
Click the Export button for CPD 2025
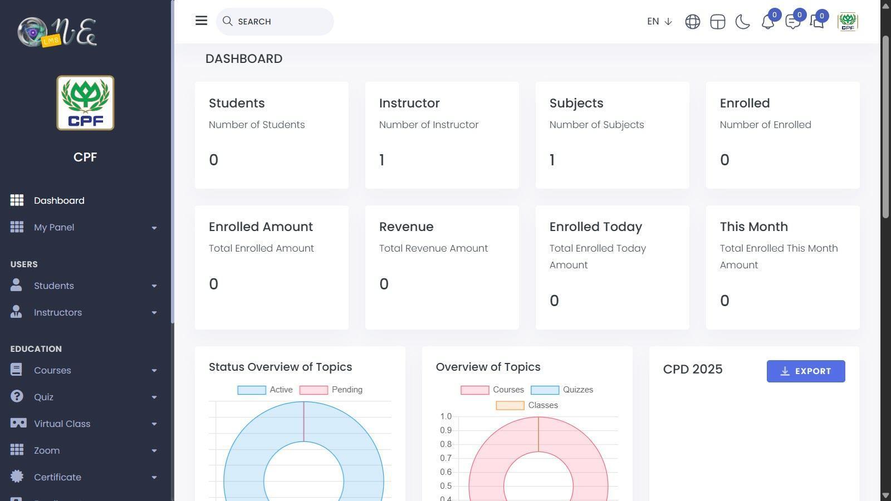coord(806,371)
